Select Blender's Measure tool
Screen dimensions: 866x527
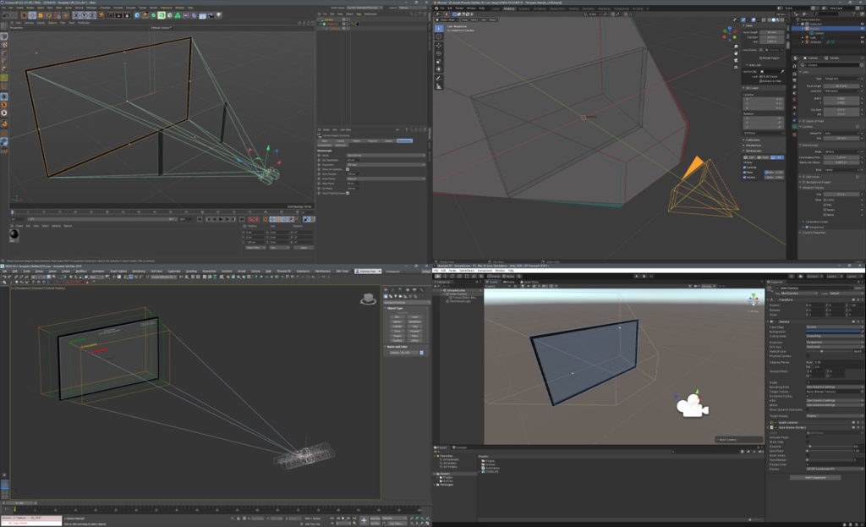[439, 86]
